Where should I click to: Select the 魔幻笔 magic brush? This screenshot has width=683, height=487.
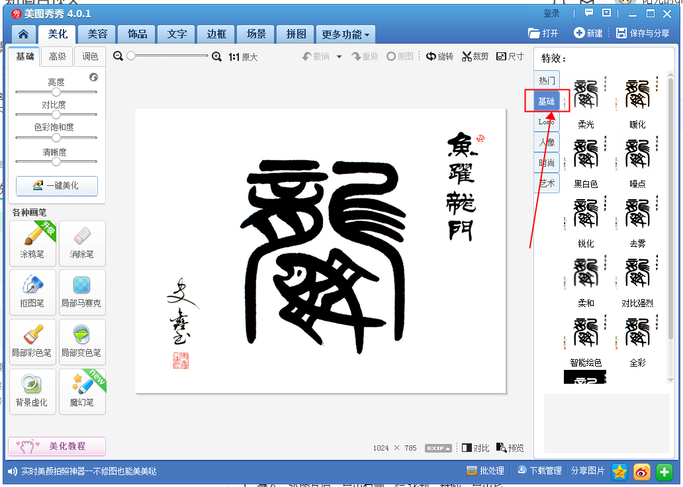click(82, 392)
